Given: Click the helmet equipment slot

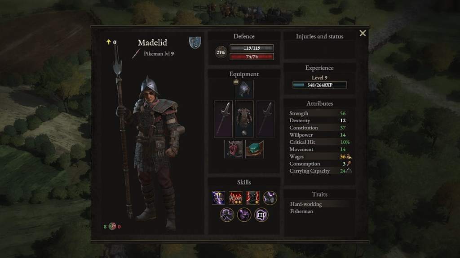Looking at the screenshot, I should pos(244,89).
